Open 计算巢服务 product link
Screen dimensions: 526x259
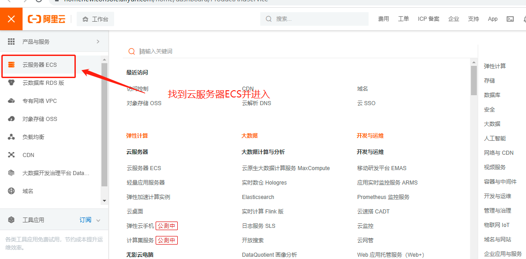pos(140,240)
